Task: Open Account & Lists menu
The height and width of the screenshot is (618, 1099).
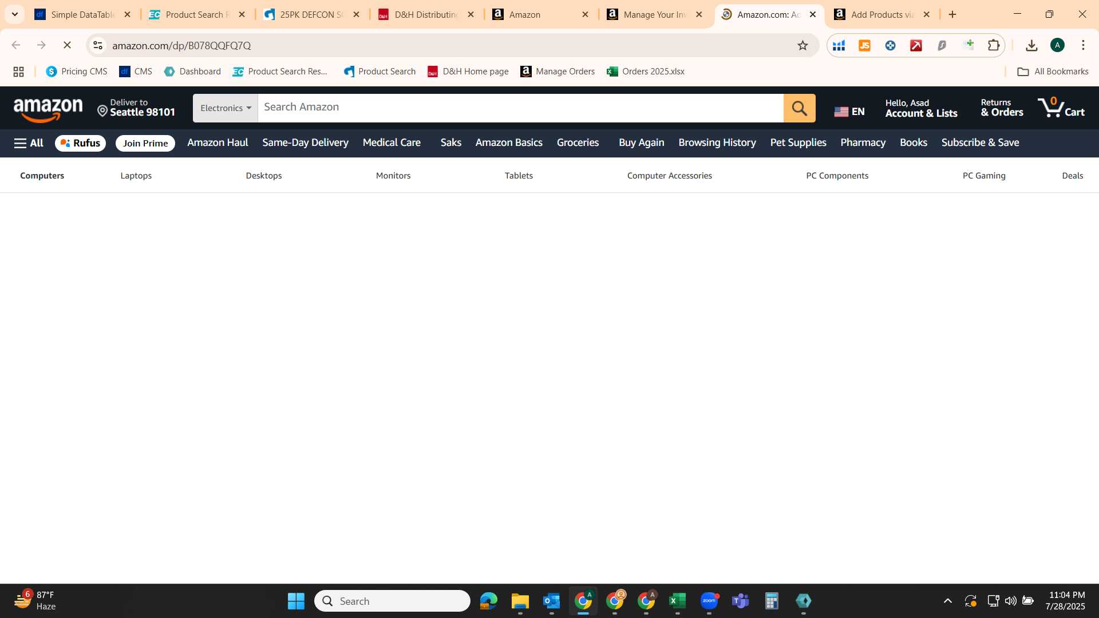Action: point(921,108)
